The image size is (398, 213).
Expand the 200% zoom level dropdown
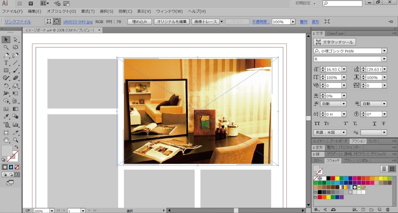coord(52,211)
